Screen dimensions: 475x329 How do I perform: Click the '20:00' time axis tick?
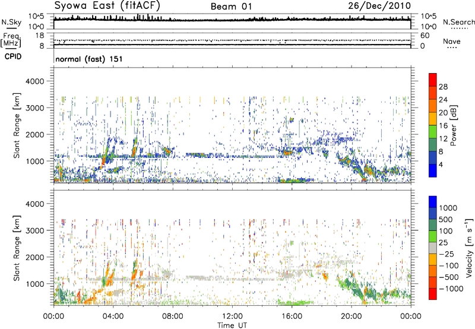coord(351,317)
